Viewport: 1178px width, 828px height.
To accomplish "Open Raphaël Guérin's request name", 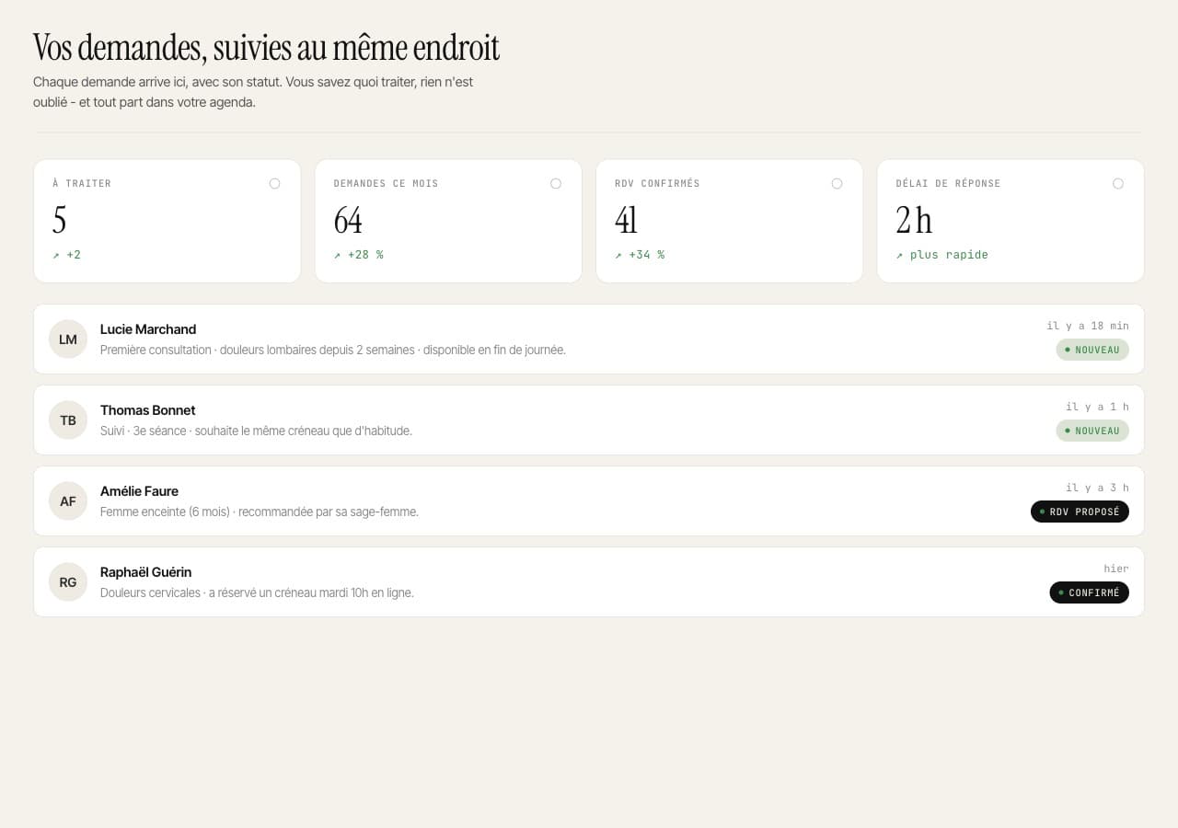I will pyautogui.click(x=145, y=572).
